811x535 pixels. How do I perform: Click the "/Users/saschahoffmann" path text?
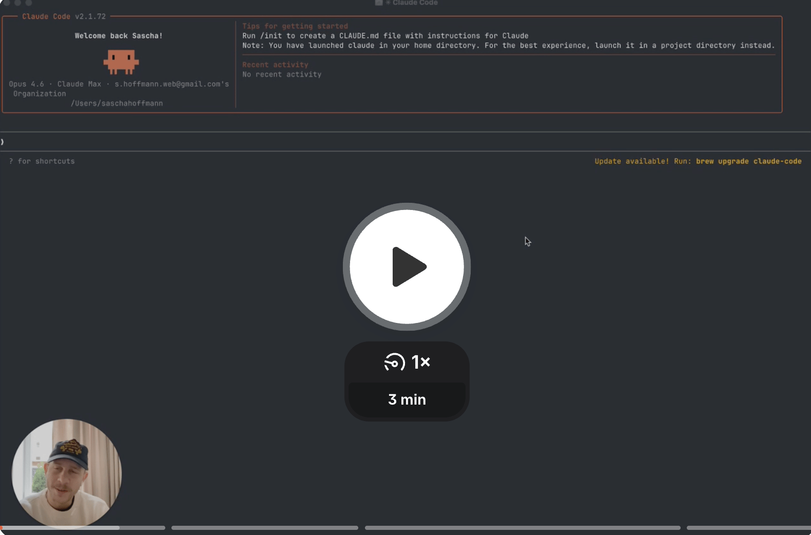pyautogui.click(x=117, y=104)
